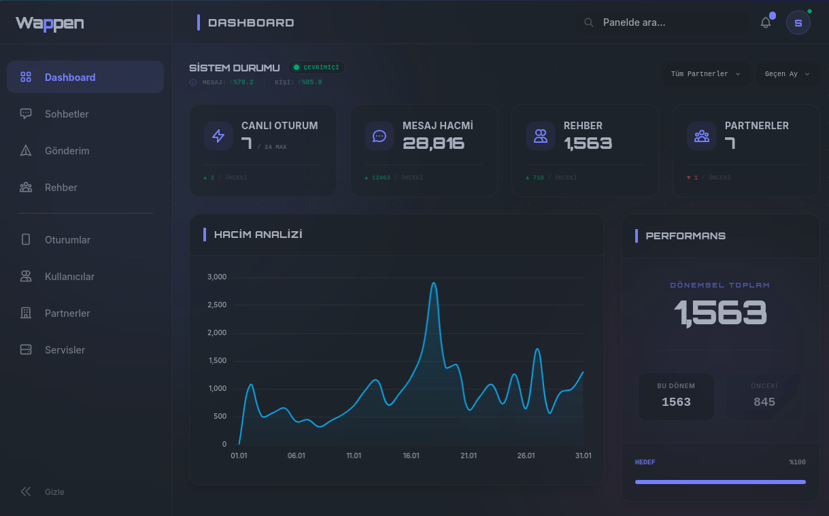Screen dimensions: 829x516
Task: Click the Wappen logo
Action: pyautogui.click(x=50, y=23)
